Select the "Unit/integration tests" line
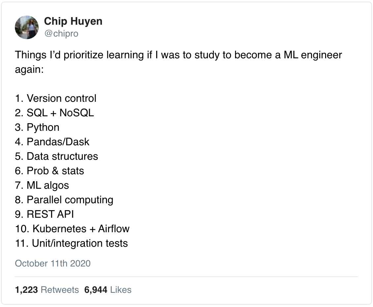Image resolution: width=373 pixels, height=307 pixels. (x=71, y=243)
